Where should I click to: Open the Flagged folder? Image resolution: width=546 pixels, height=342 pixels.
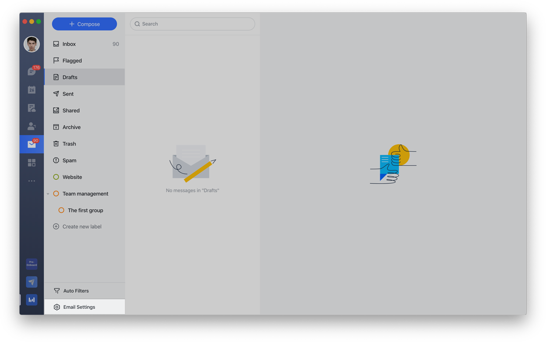(84, 61)
